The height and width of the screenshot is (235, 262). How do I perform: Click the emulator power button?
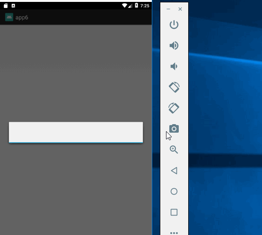(174, 25)
